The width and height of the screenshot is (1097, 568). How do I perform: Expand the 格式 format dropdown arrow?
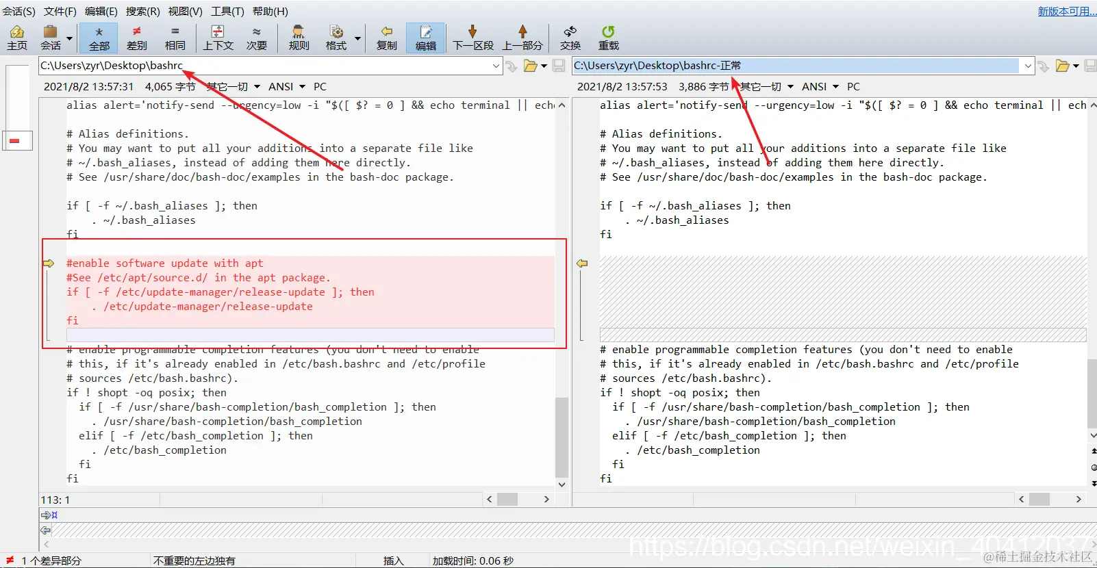tap(357, 38)
